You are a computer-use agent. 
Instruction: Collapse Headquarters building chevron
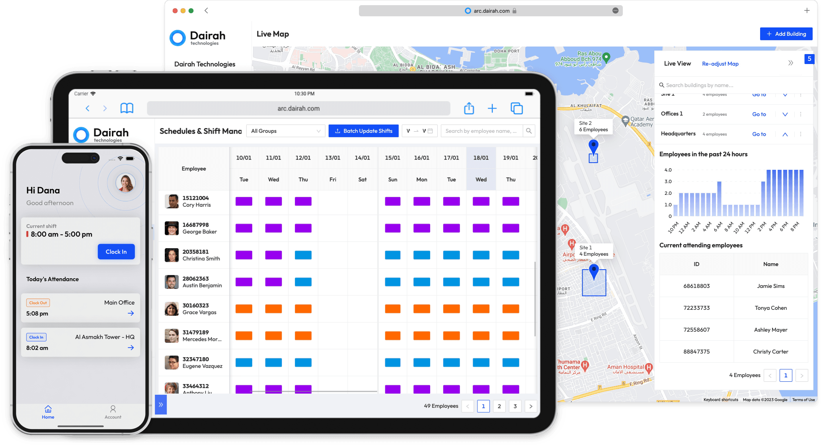click(x=785, y=134)
